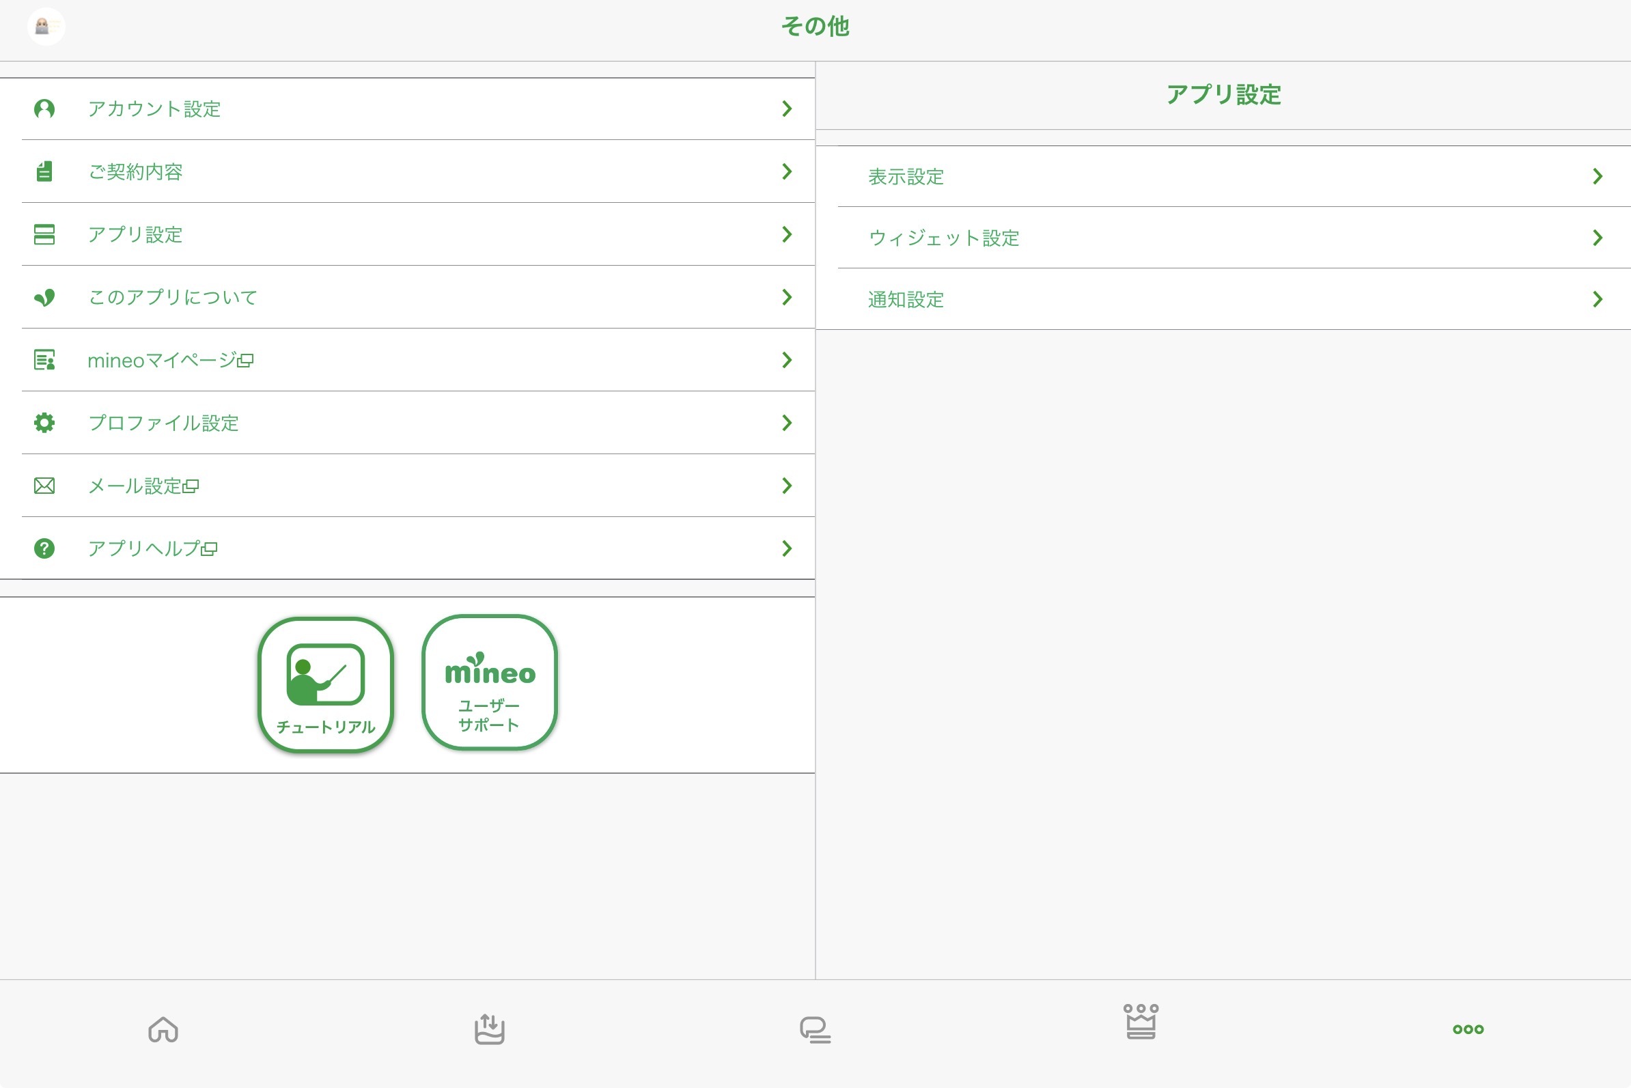Open mineo ユーザーサポート button

[x=490, y=682]
